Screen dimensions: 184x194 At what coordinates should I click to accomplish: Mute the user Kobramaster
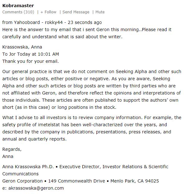coord(100,12)
